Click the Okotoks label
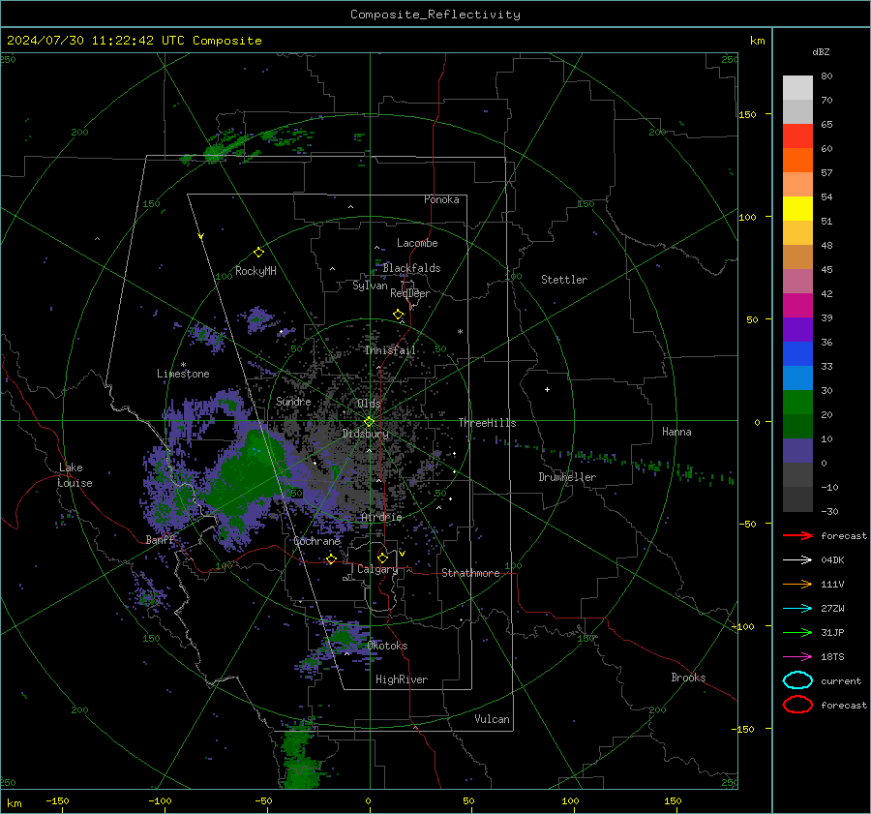This screenshot has height=814, width=871. (x=387, y=646)
